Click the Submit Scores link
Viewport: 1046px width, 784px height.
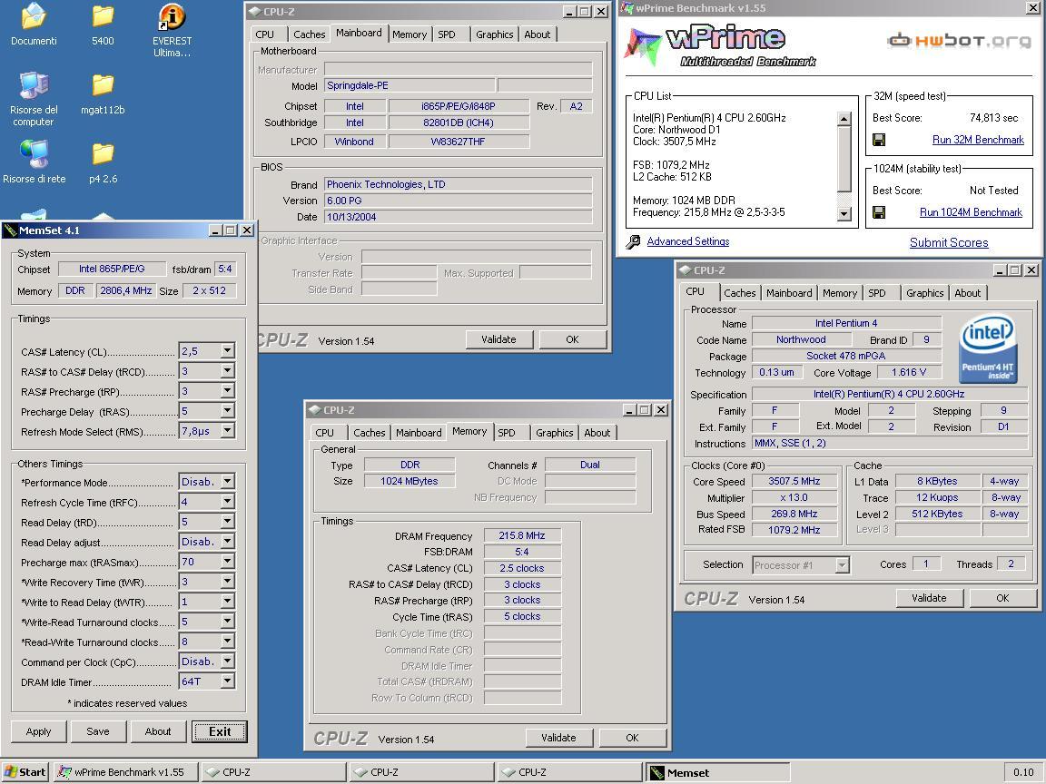(949, 242)
